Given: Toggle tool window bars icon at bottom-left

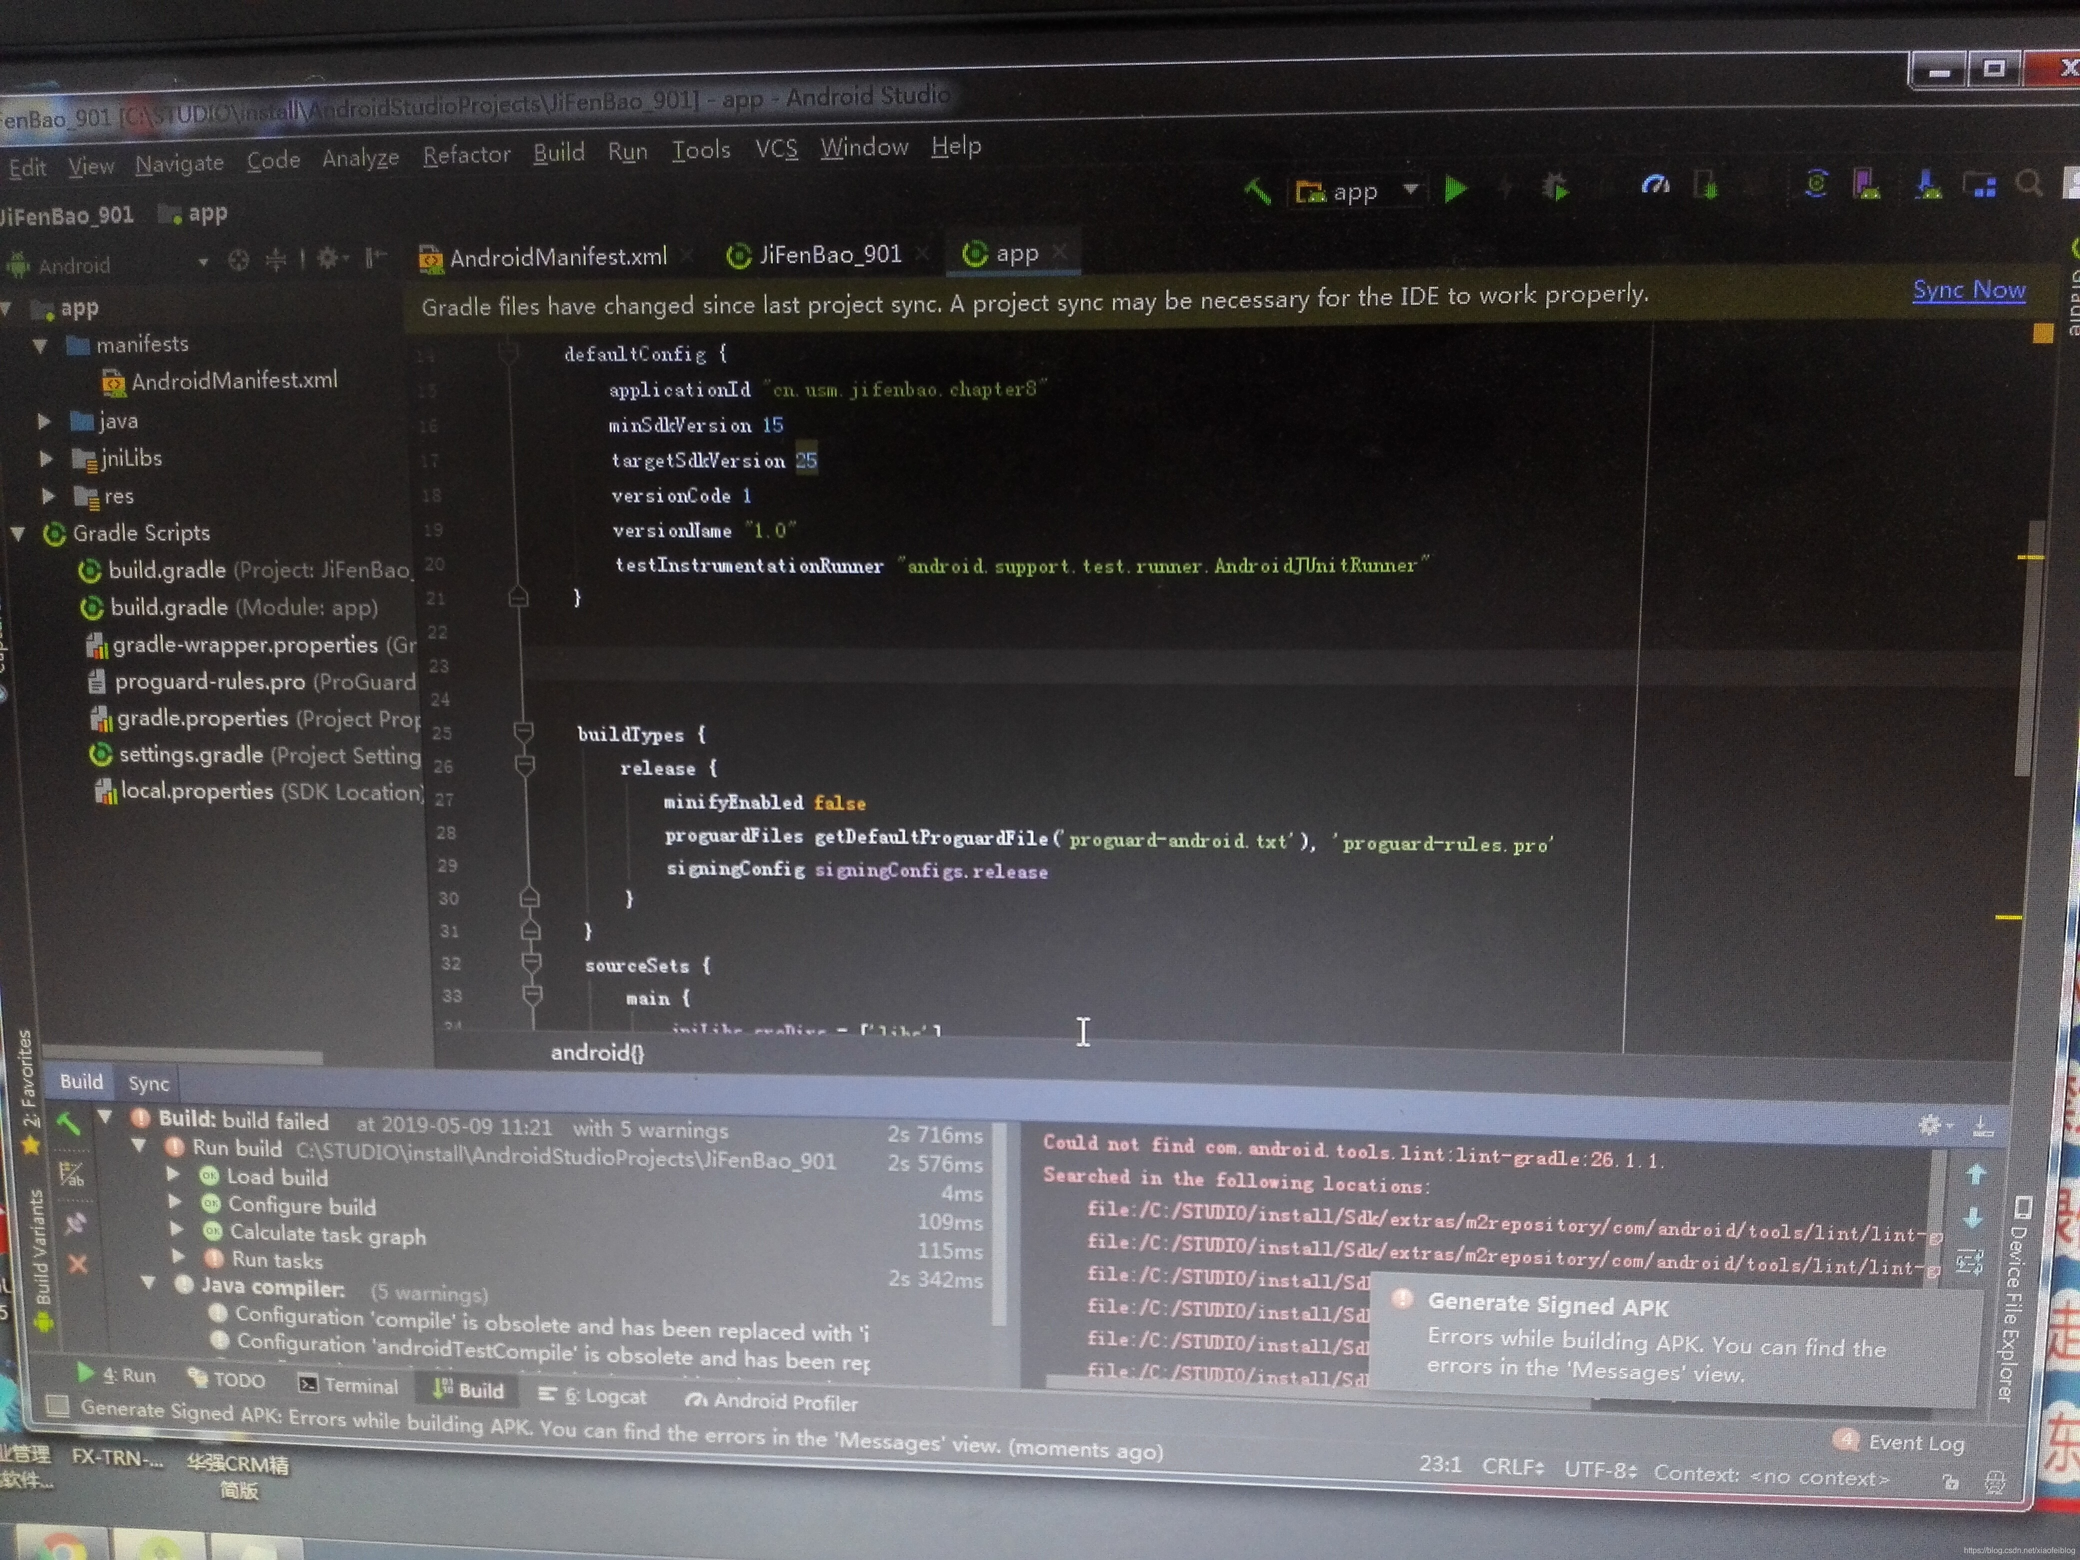Looking at the screenshot, I should [58, 1406].
